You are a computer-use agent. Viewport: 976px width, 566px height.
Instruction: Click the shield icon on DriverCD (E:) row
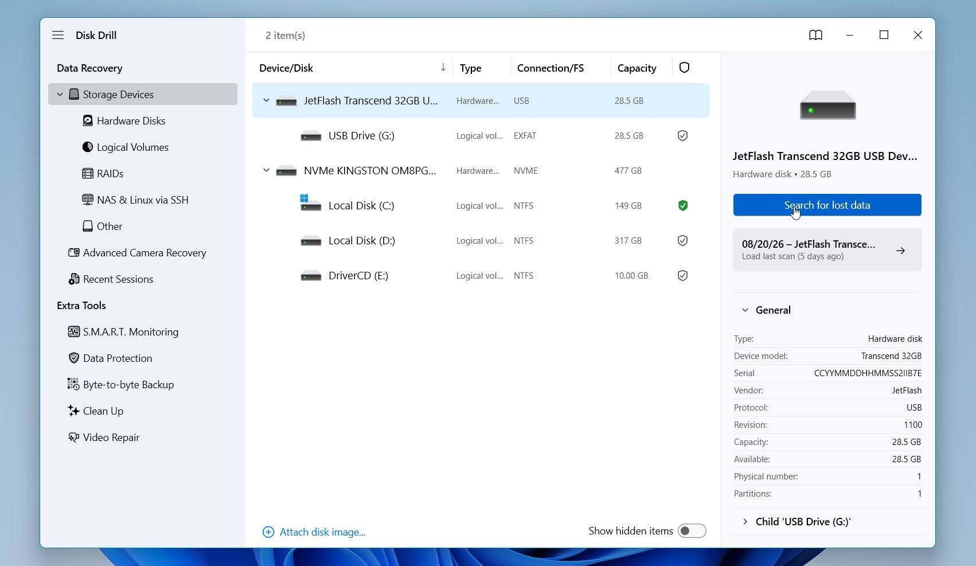[682, 275]
